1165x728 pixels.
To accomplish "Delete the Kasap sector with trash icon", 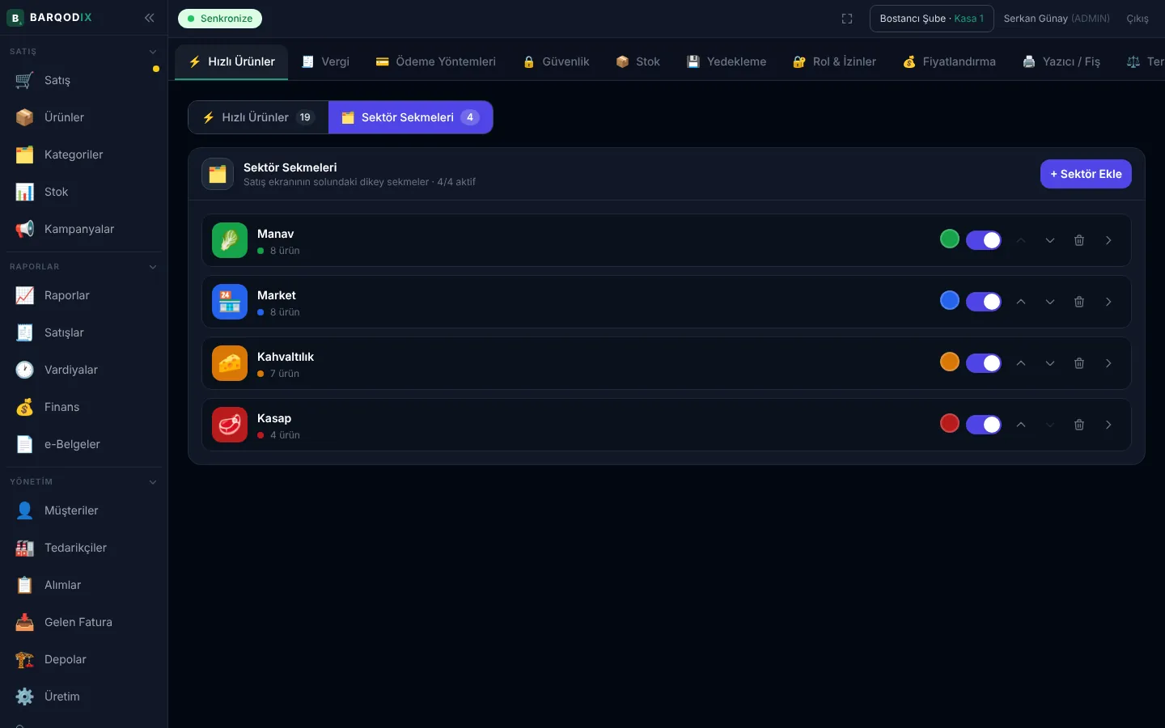I will click(x=1079, y=425).
